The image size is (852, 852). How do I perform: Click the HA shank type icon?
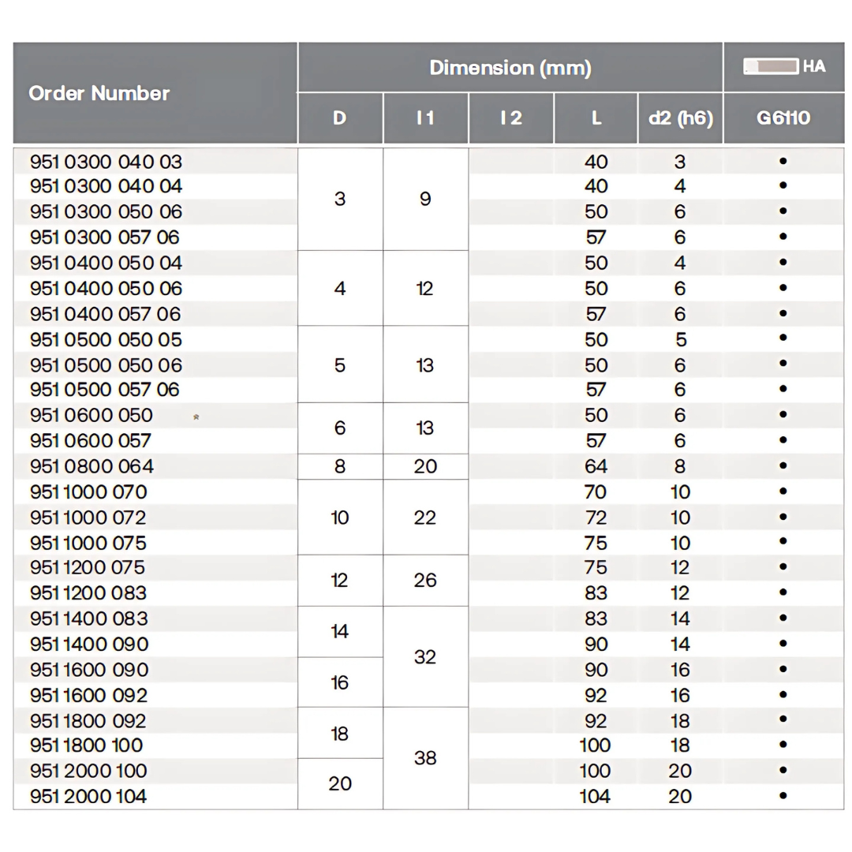pos(771,66)
